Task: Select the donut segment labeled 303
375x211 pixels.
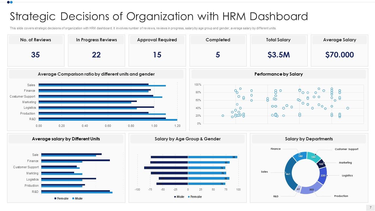Action: [311, 189]
